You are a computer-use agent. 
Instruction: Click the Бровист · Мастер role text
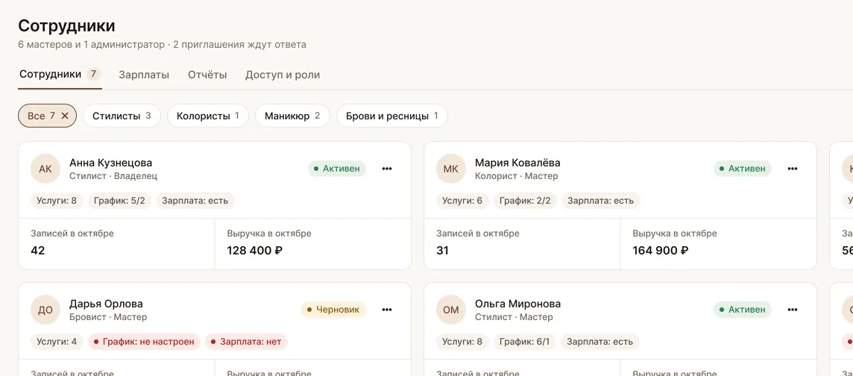[x=108, y=317]
